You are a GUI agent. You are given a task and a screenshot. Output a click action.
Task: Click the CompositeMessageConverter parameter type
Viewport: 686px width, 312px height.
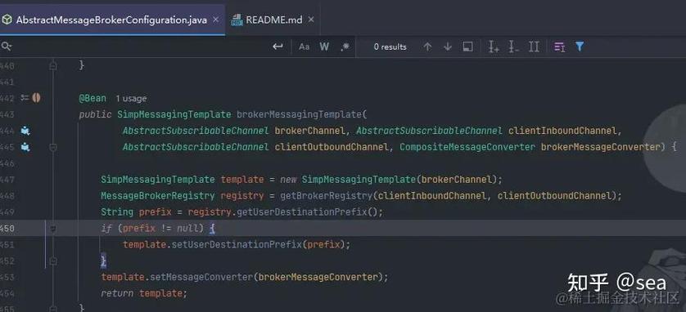click(x=467, y=147)
